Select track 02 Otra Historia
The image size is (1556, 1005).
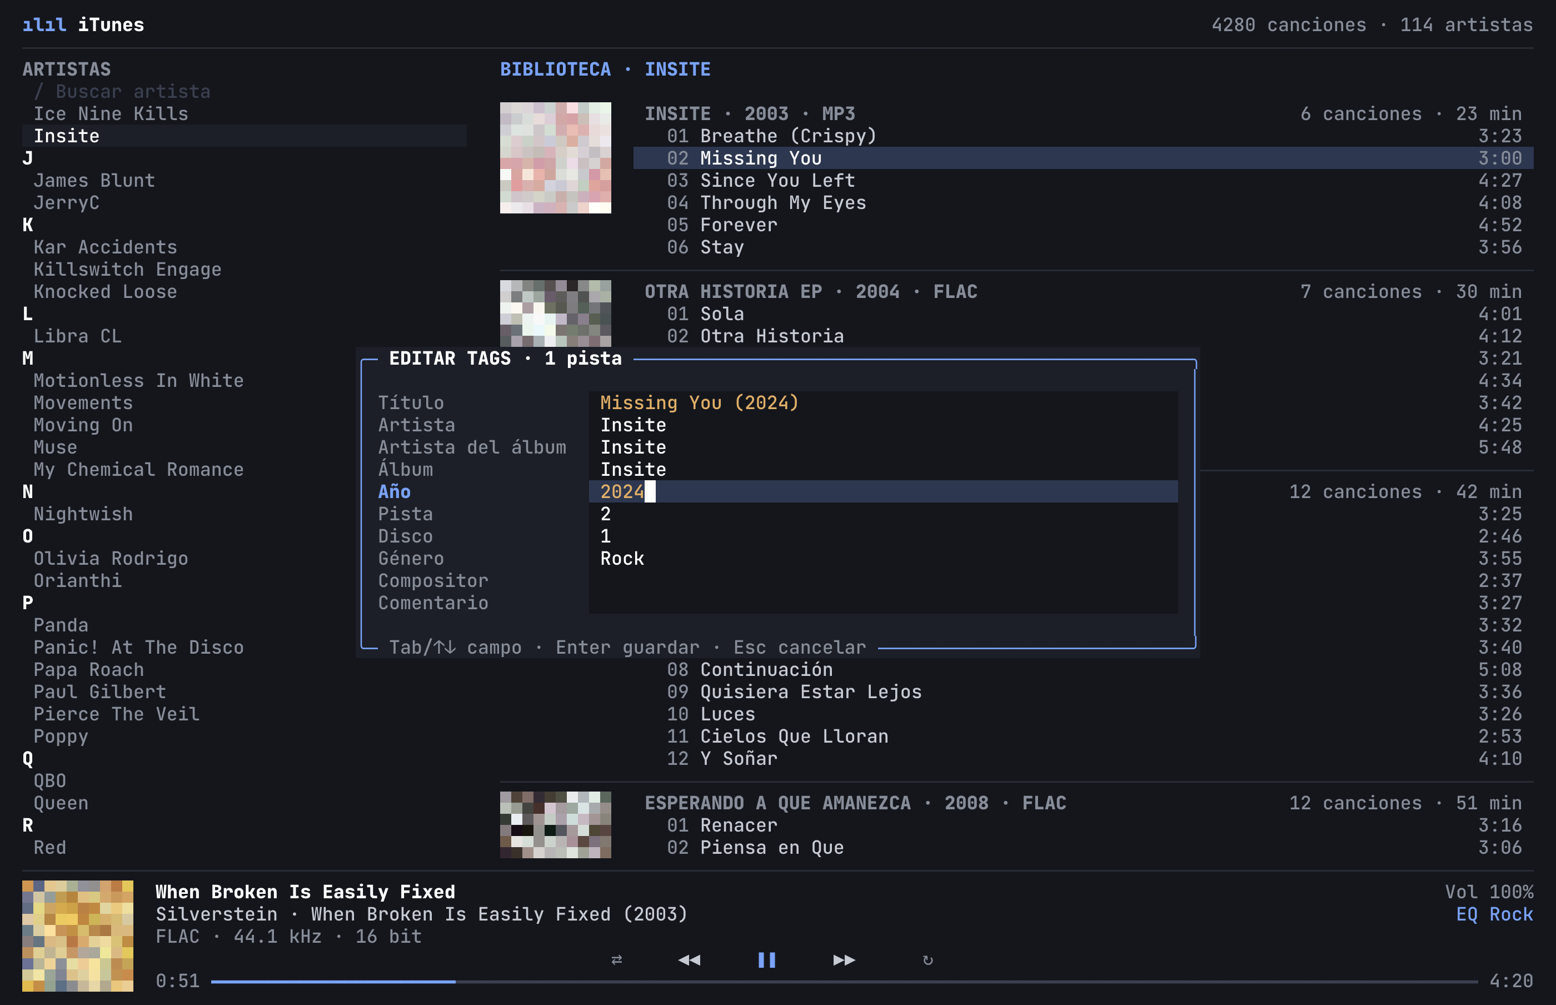tap(1083, 336)
